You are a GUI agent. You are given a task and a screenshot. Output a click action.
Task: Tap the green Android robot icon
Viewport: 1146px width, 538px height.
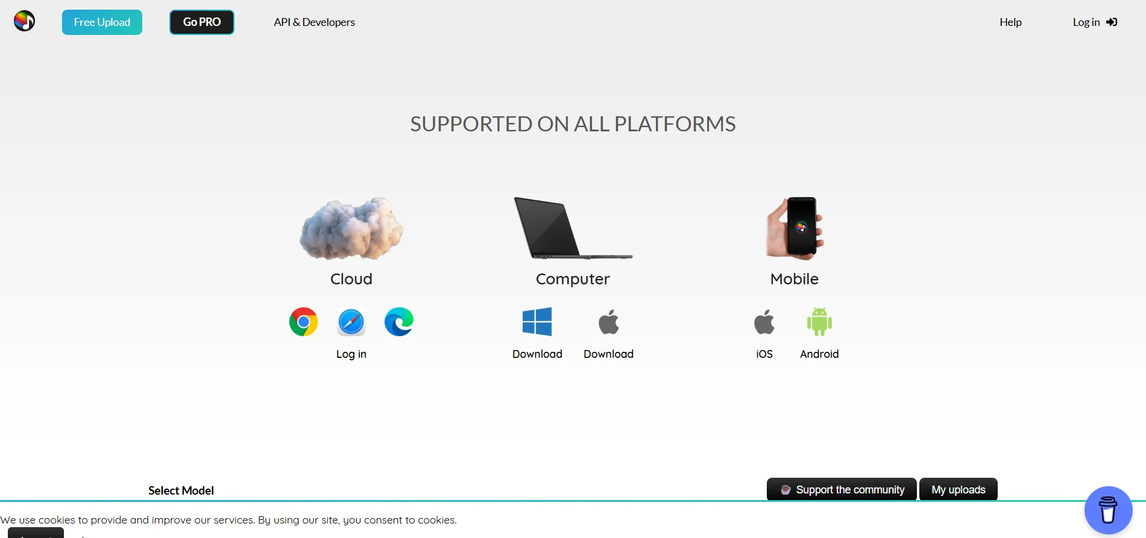(x=819, y=322)
